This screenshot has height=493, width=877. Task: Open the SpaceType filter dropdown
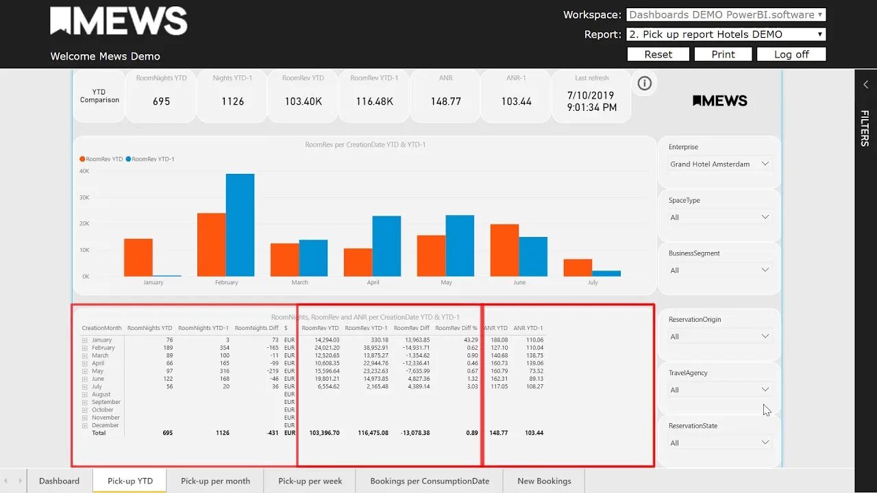(x=719, y=217)
